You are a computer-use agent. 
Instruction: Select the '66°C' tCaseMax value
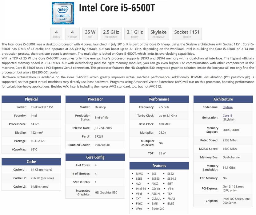pos(34,150)
